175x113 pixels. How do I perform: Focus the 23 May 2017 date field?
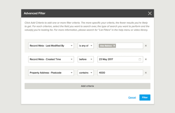pyautogui.click(x=120, y=59)
